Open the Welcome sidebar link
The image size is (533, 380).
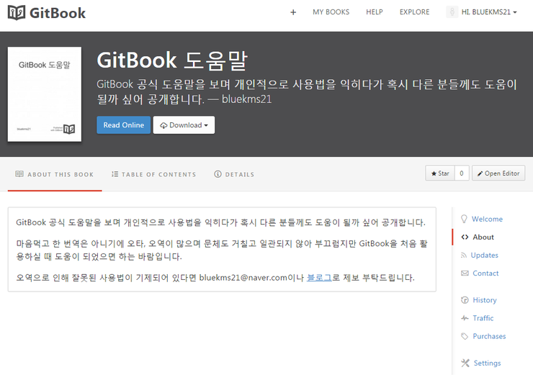(x=487, y=219)
